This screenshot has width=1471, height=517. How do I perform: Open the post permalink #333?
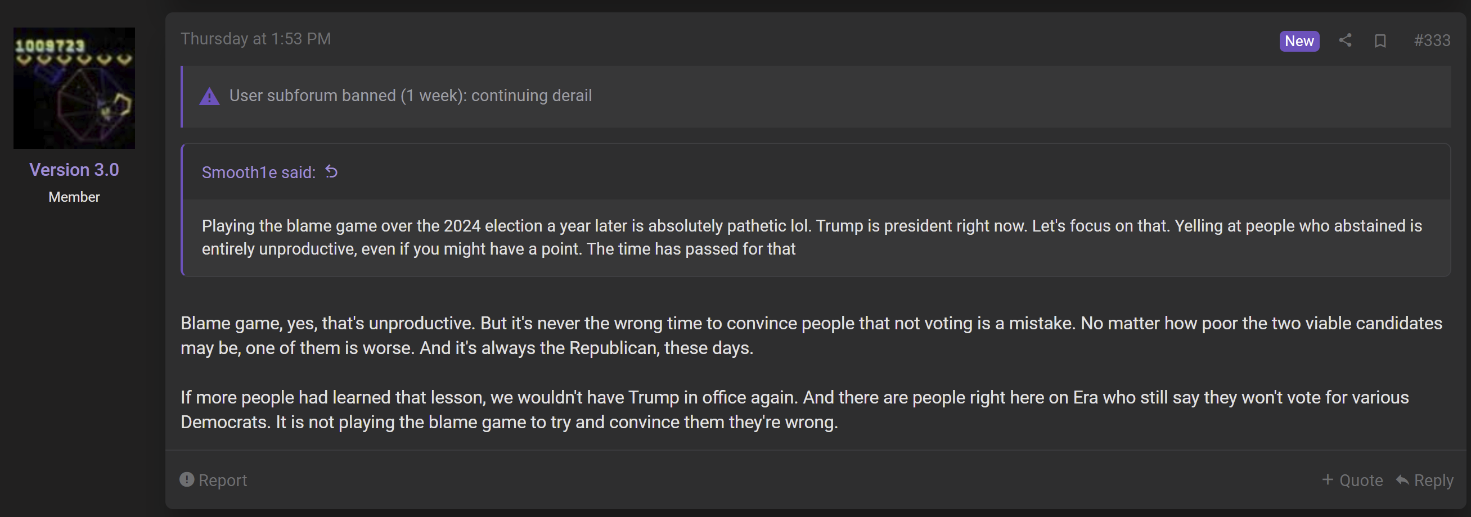tap(1432, 40)
